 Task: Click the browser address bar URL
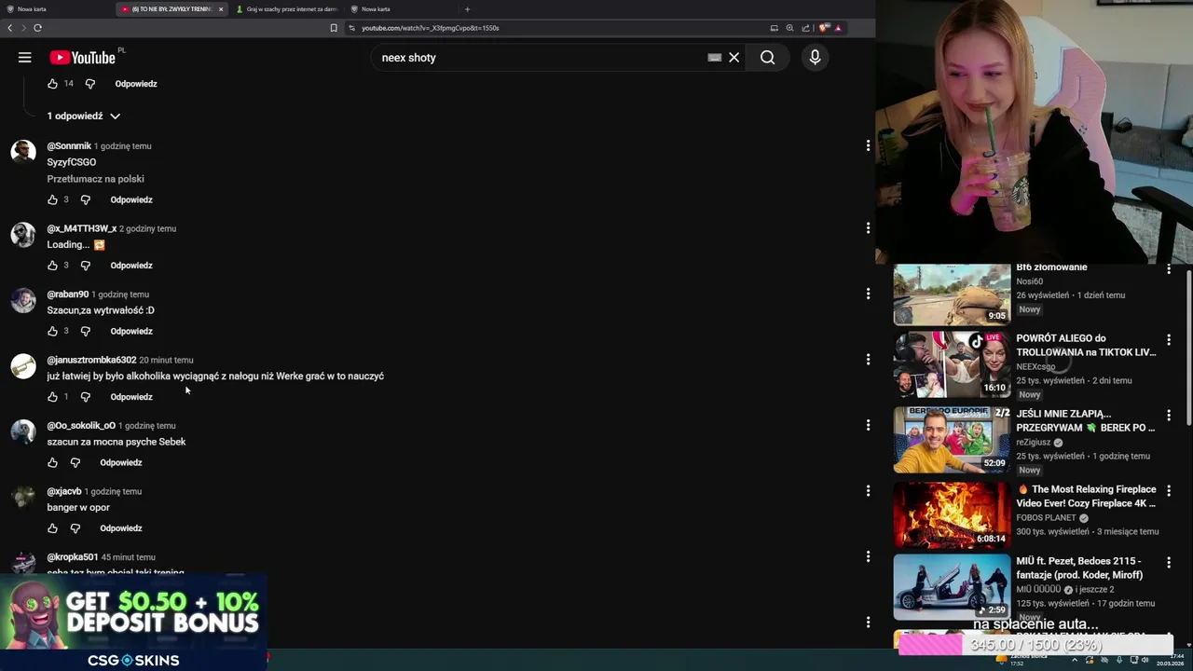pos(430,28)
